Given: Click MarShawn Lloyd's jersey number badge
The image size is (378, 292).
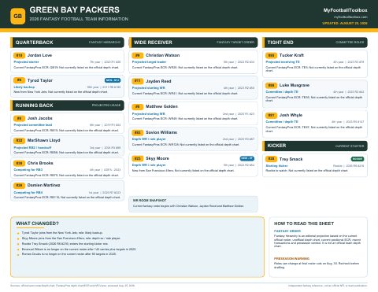Looking at the screenshot, I should click(x=19, y=140).
